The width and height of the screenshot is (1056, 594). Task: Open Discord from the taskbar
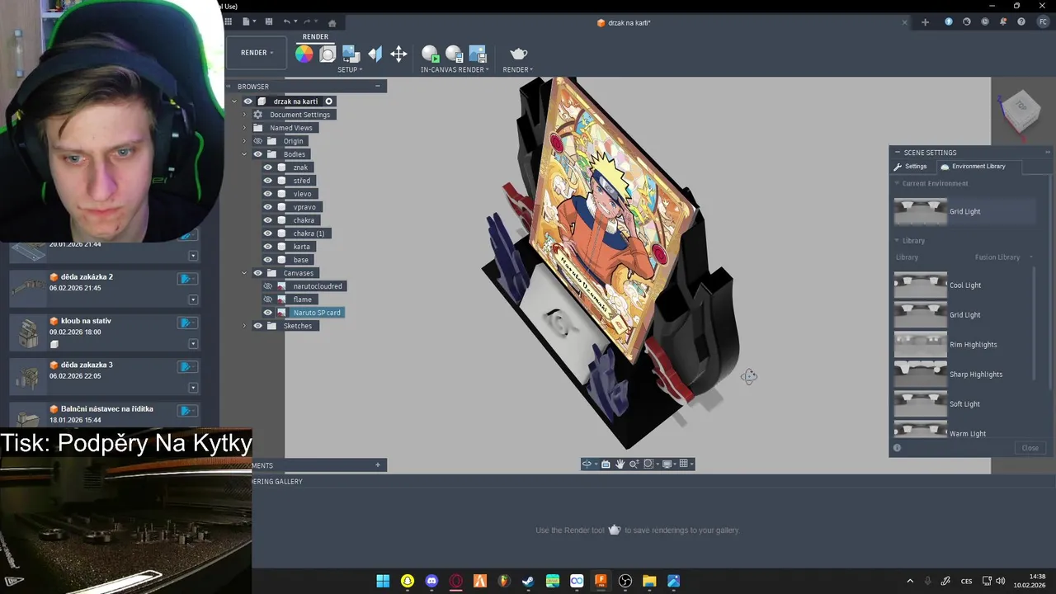(x=431, y=581)
